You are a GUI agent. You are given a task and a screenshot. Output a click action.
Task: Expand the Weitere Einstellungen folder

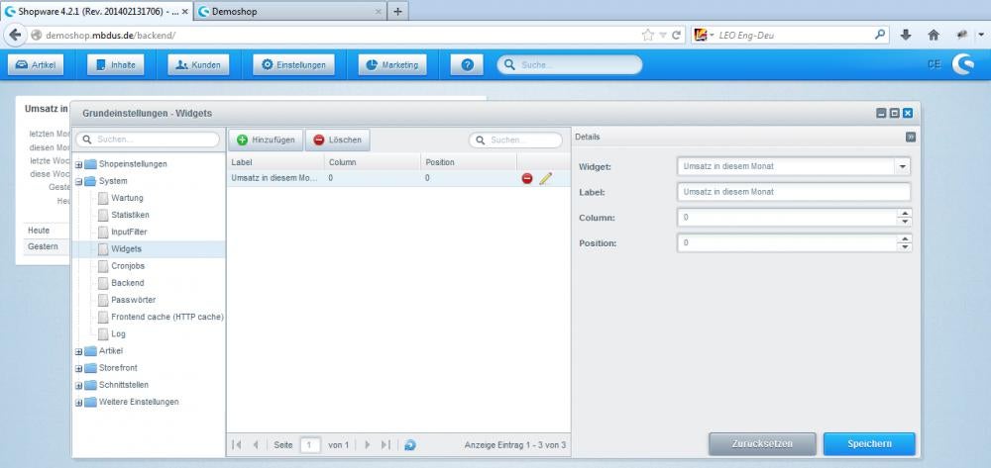(79, 403)
